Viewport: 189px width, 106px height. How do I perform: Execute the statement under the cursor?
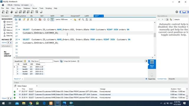click(x=28, y=19)
